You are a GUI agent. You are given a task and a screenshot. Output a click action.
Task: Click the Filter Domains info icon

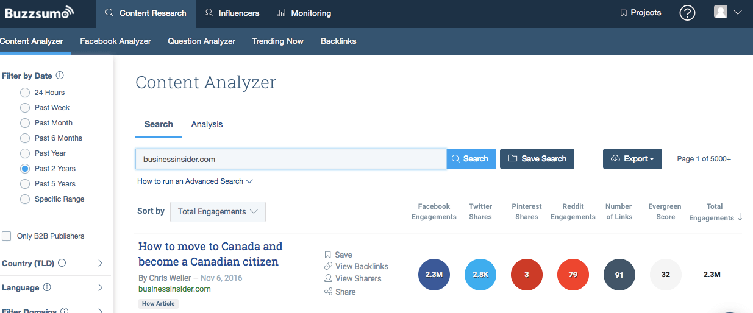click(64, 310)
